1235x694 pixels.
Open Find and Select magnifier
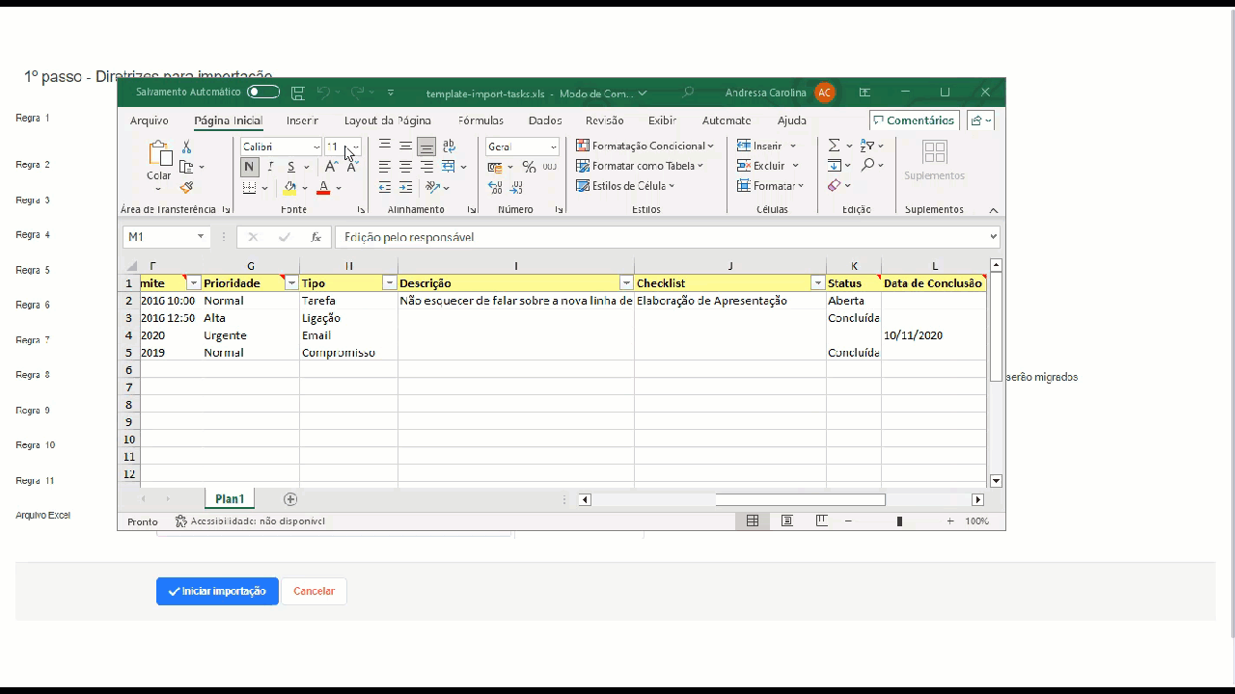867,166
